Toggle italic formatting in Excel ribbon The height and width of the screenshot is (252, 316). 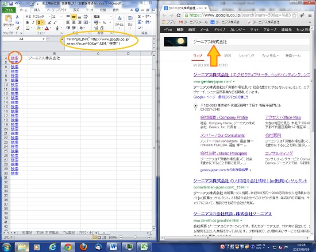(33, 23)
